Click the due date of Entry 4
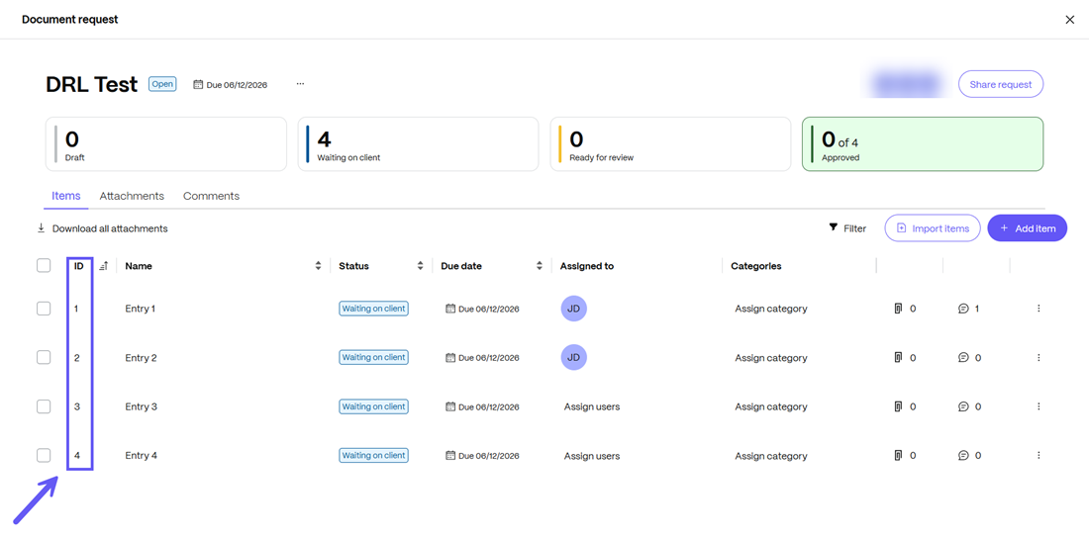The image size is (1089, 537). click(482, 456)
